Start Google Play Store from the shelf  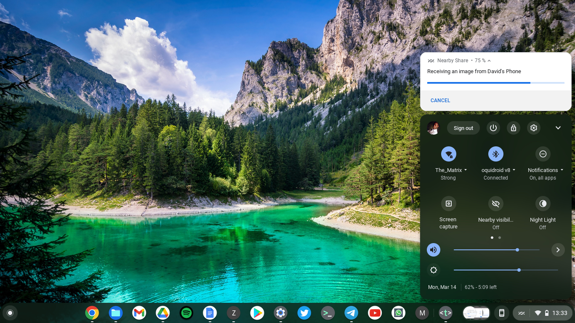pyautogui.click(x=257, y=313)
